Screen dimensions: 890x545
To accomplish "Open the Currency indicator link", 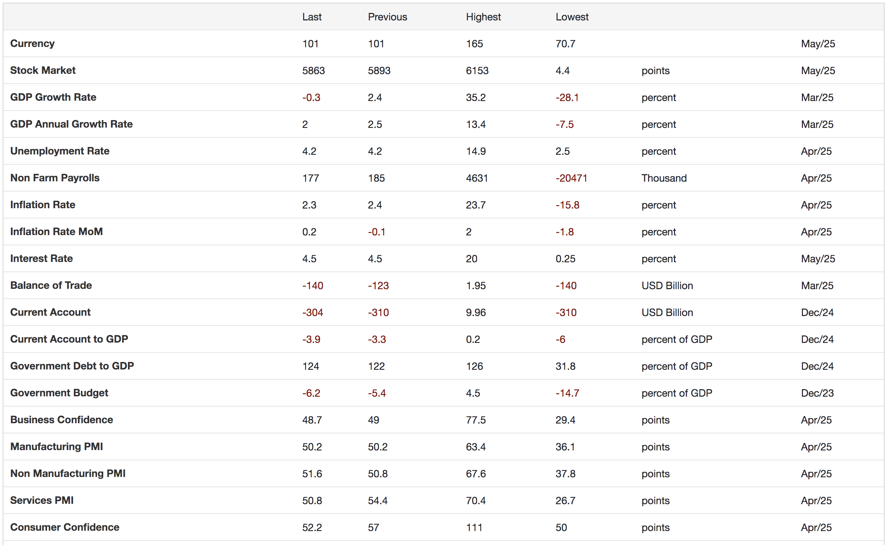I will click(32, 43).
